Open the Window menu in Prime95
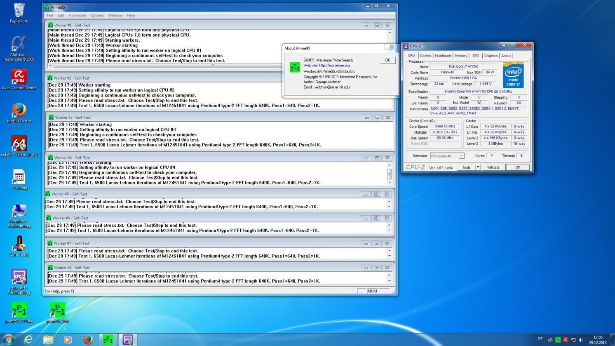Viewport: 615px width, 346px height. (115, 15)
